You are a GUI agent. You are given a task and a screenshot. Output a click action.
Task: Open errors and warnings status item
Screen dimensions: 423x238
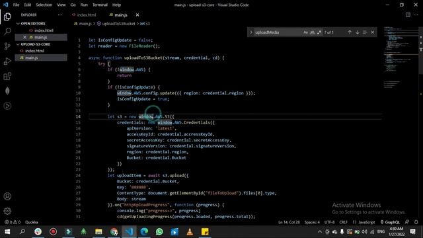point(13,222)
